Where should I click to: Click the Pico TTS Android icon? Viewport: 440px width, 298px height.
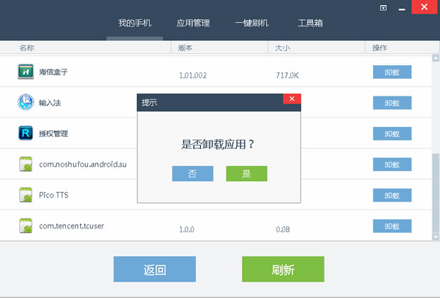26,194
